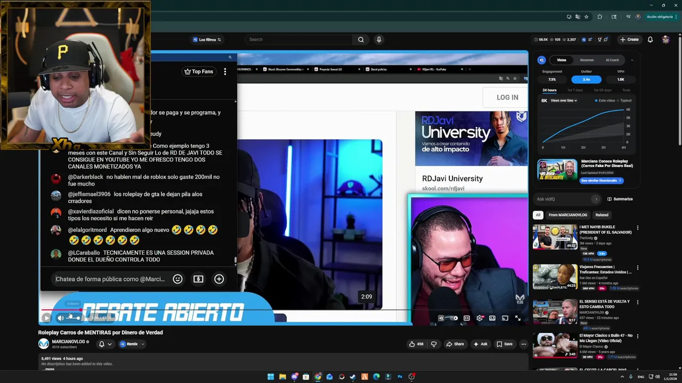Enter fullscreen mode
The height and width of the screenshot is (383, 682).
517,318
